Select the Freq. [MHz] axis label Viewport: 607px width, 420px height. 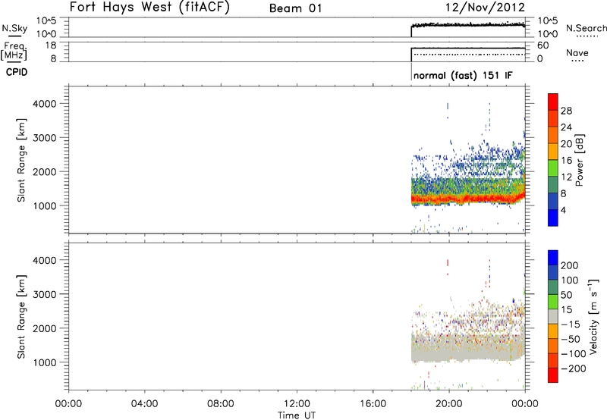(x=14, y=51)
